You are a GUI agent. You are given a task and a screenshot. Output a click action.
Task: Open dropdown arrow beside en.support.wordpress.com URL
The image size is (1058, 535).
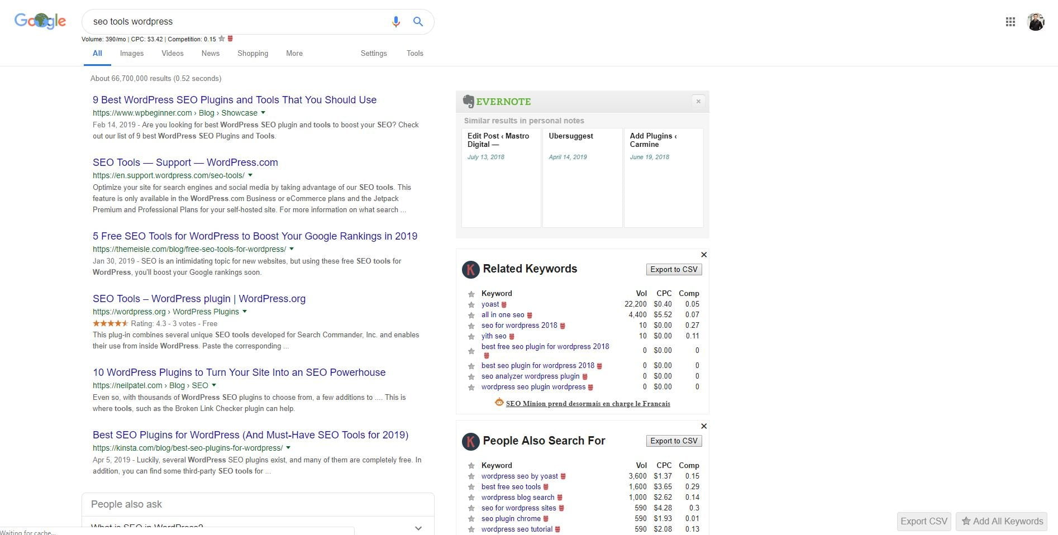tap(250, 175)
